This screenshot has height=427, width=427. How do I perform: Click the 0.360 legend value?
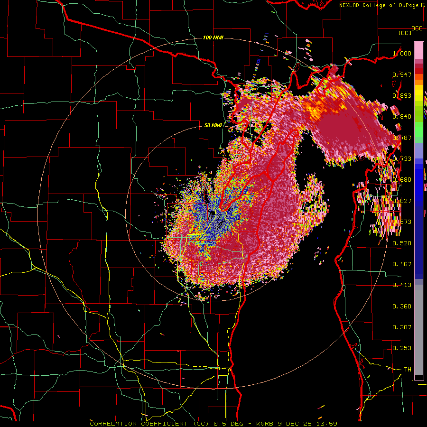coord(402,306)
